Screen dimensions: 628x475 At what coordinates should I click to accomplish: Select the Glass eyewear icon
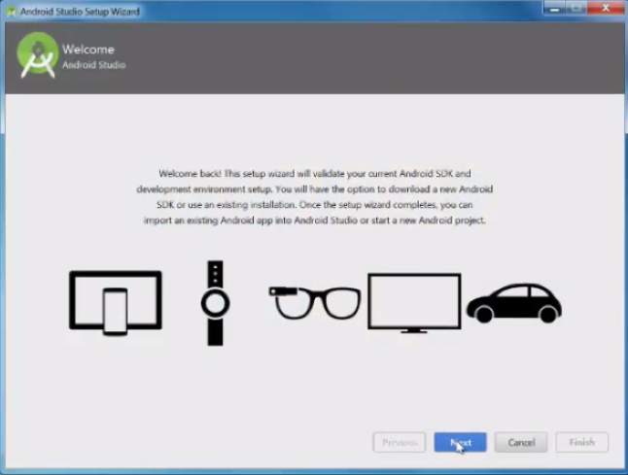[x=315, y=303]
